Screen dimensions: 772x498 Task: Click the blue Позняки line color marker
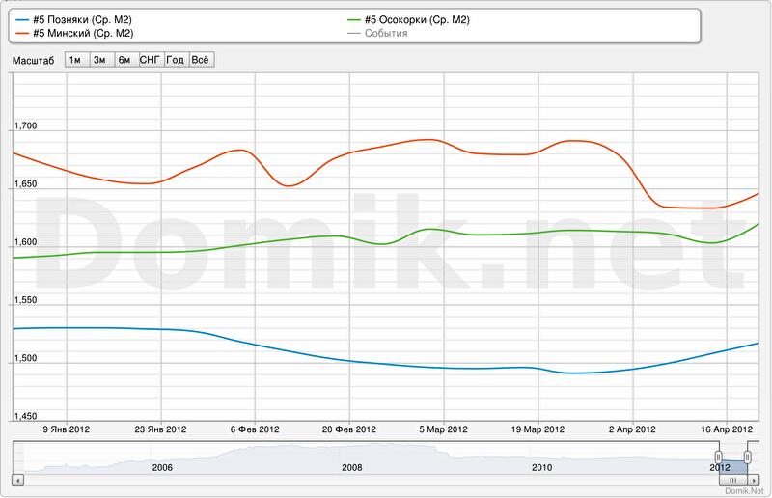23,20
